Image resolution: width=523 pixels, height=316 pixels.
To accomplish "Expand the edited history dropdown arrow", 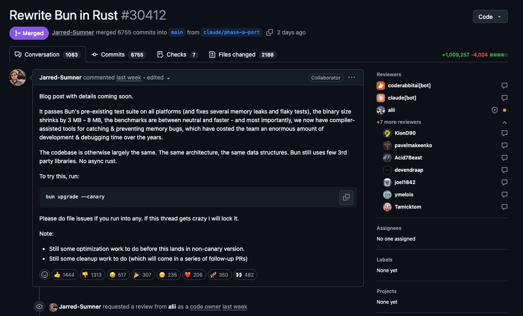I will click(x=169, y=78).
